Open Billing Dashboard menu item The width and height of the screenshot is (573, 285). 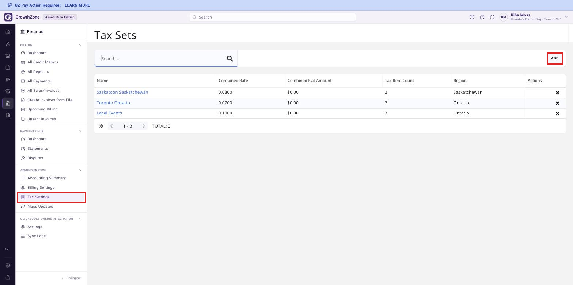[51, 53]
